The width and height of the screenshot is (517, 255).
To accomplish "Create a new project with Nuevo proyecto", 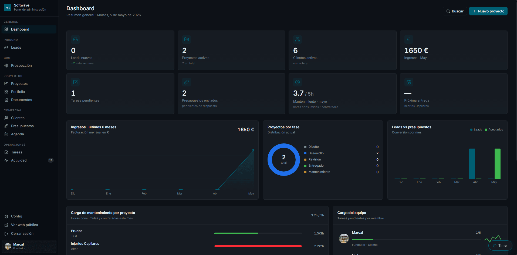I will tap(488, 11).
